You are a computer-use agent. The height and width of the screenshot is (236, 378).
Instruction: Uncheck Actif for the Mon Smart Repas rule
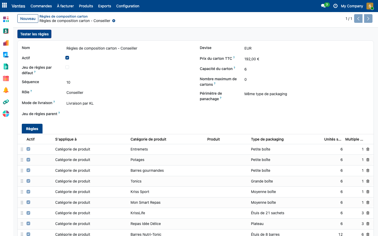(28, 202)
